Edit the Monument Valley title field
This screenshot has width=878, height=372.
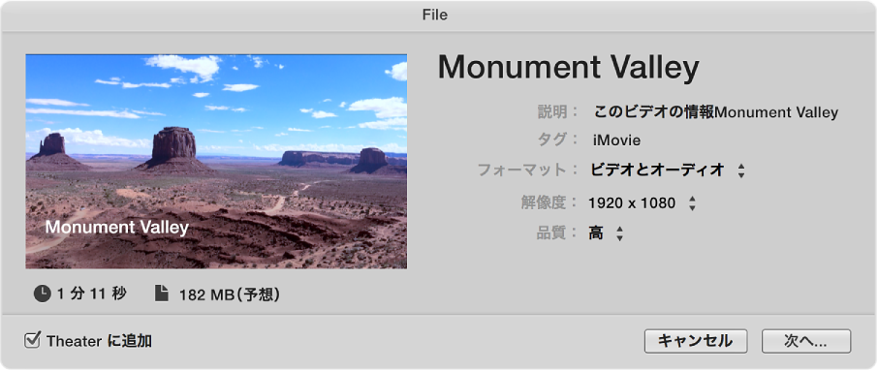568,68
